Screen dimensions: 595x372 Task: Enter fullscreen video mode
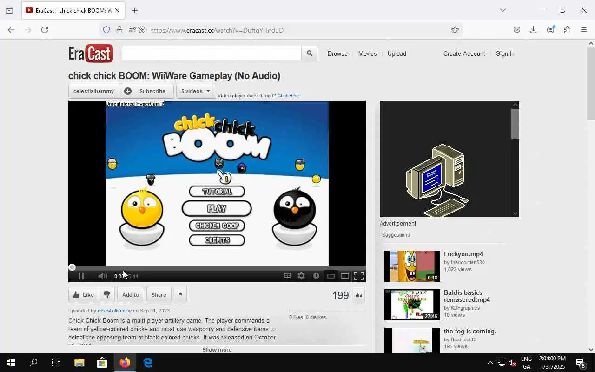tap(359, 276)
